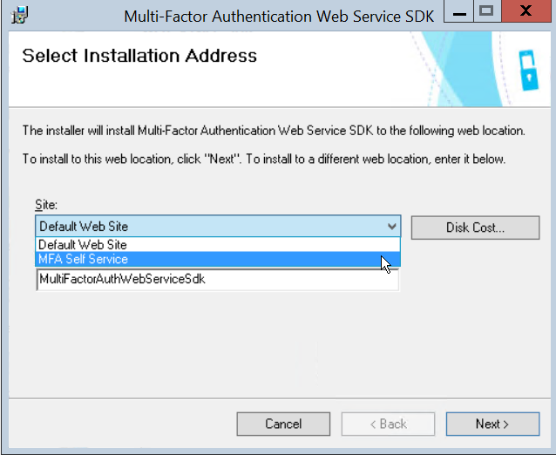Click the installer icon in title bar
The width and height of the screenshot is (556, 455).
(17, 14)
